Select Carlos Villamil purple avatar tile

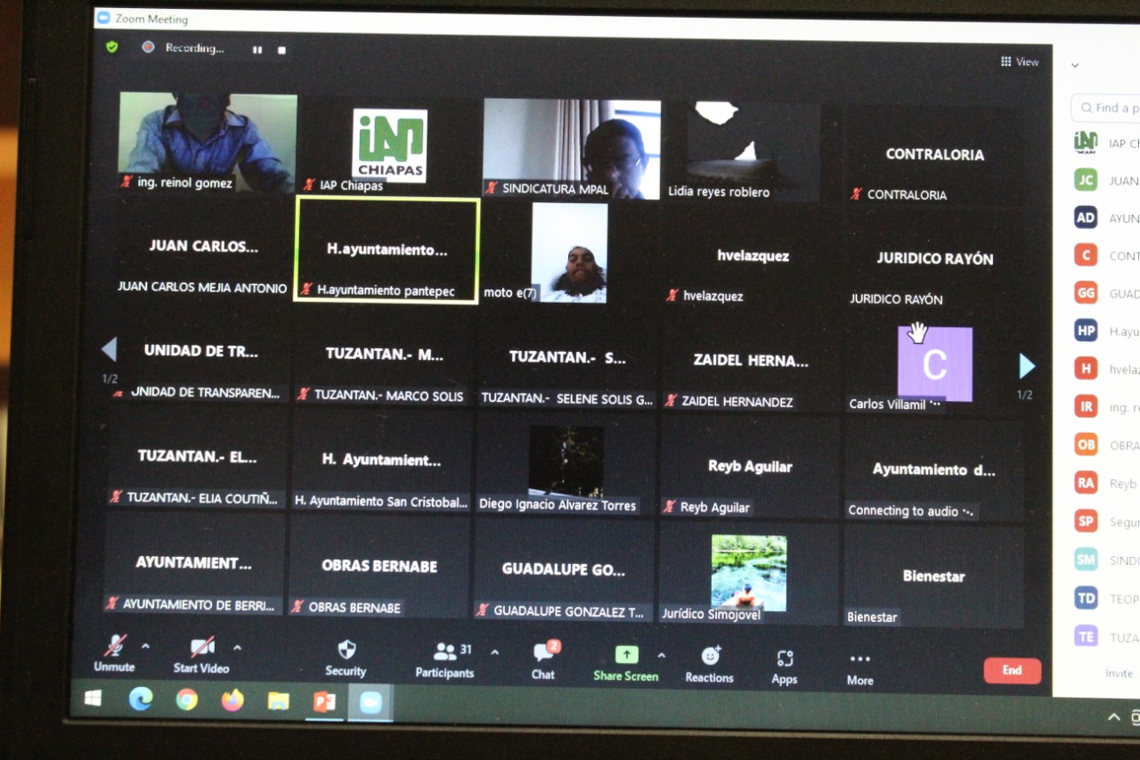(x=935, y=364)
